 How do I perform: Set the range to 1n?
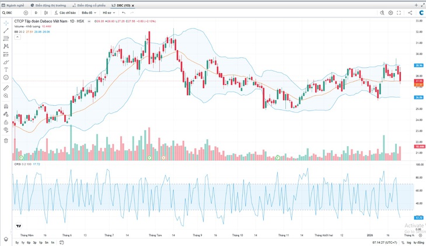(x=53, y=242)
